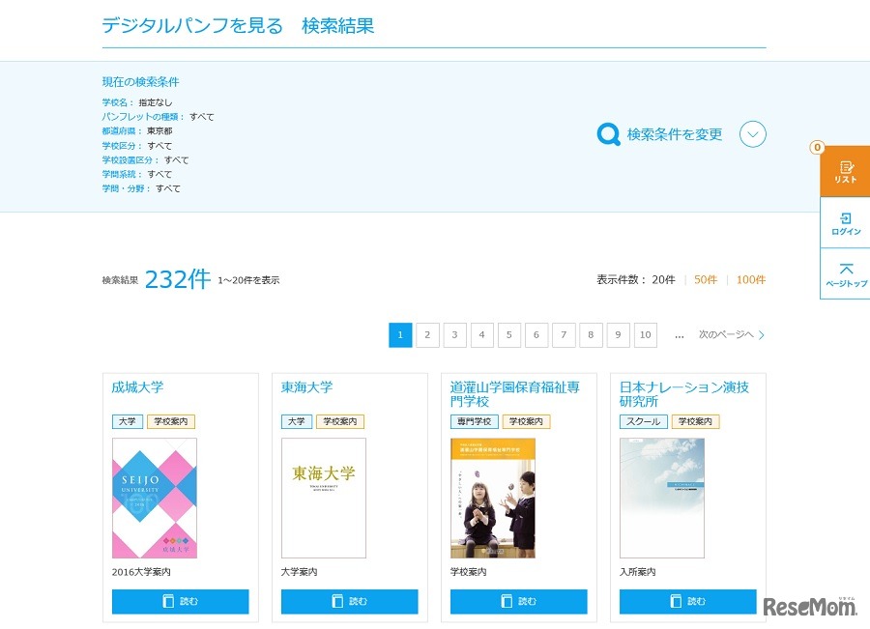The width and height of the screenshot is (870, 629).
Task: Click 2016大学案内 caption text
Action: pyautogui.click(x=141, y=572)
